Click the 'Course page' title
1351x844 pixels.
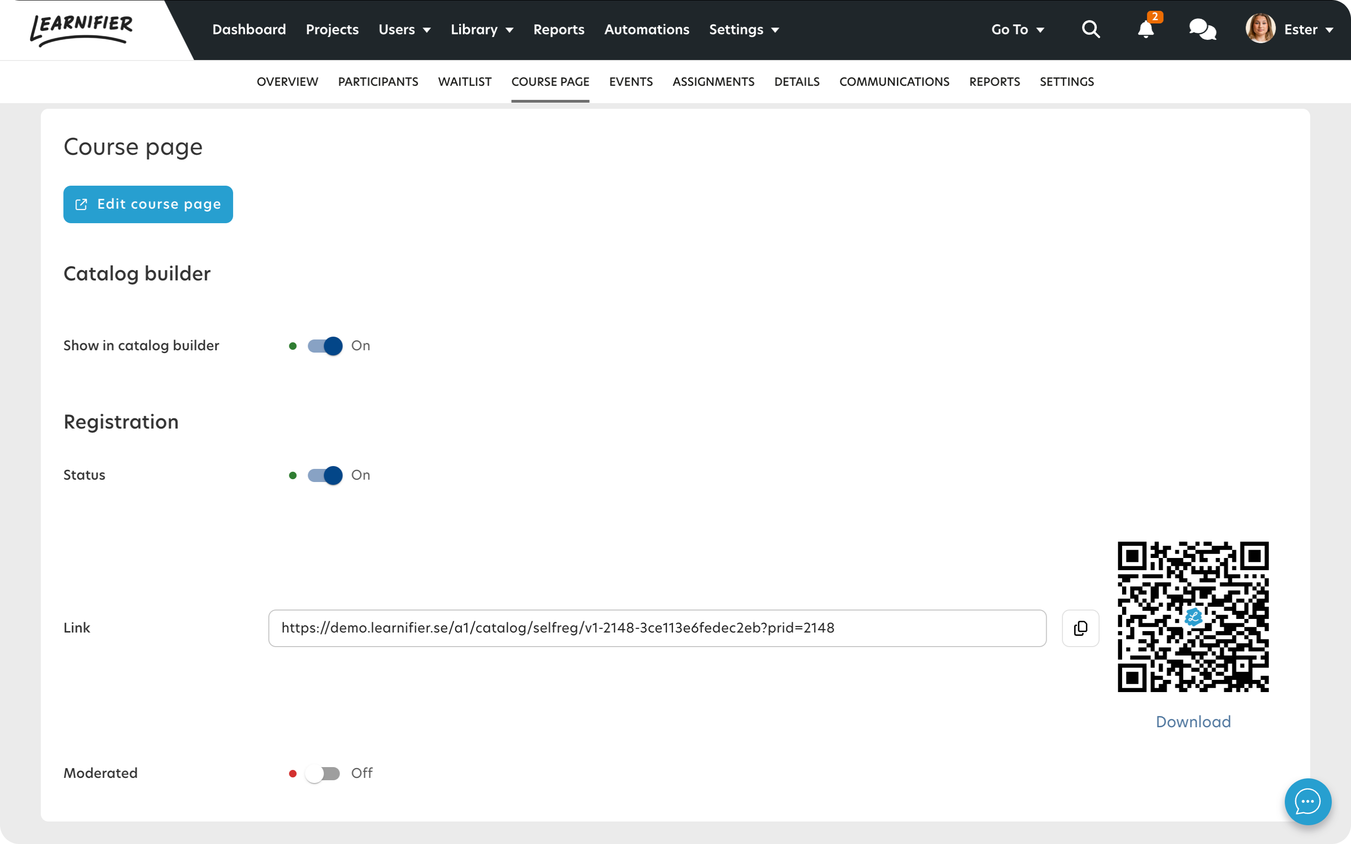click(133, 147)
